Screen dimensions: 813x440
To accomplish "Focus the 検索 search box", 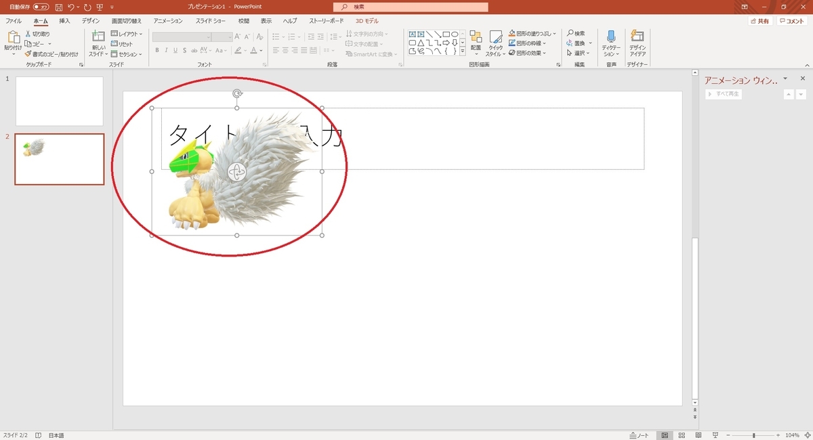I will pos(411,7).
